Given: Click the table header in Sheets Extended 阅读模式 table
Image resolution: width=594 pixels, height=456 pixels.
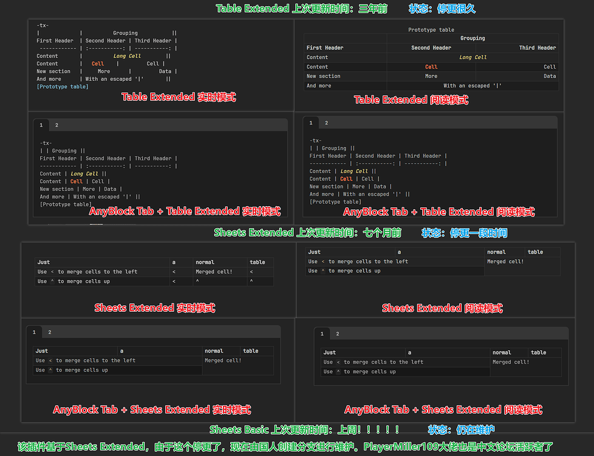Looking at the screenshot, I should (x=535, y=252).
